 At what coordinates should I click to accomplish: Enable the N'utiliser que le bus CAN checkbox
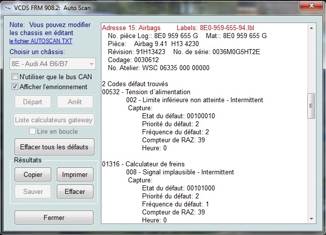pyautogui.click(x=15, y=77)
